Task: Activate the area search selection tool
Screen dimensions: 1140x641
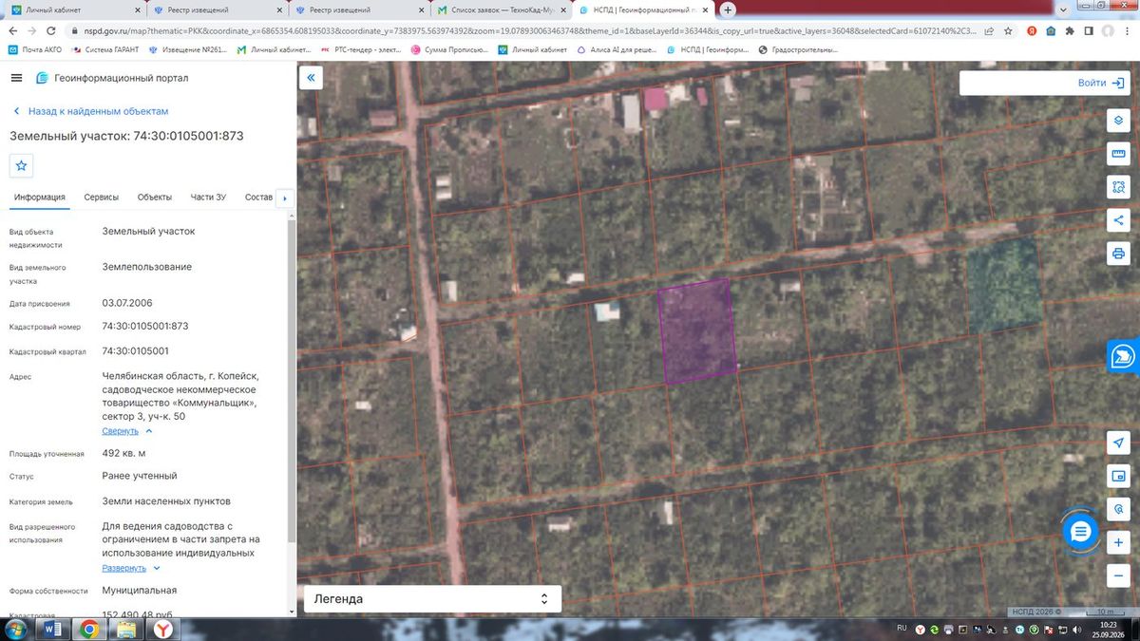Action: pos(1118,188)
